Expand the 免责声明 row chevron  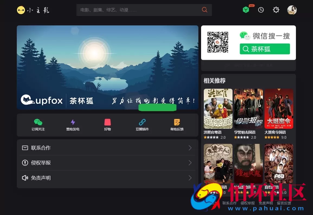[x=191, y=178]
